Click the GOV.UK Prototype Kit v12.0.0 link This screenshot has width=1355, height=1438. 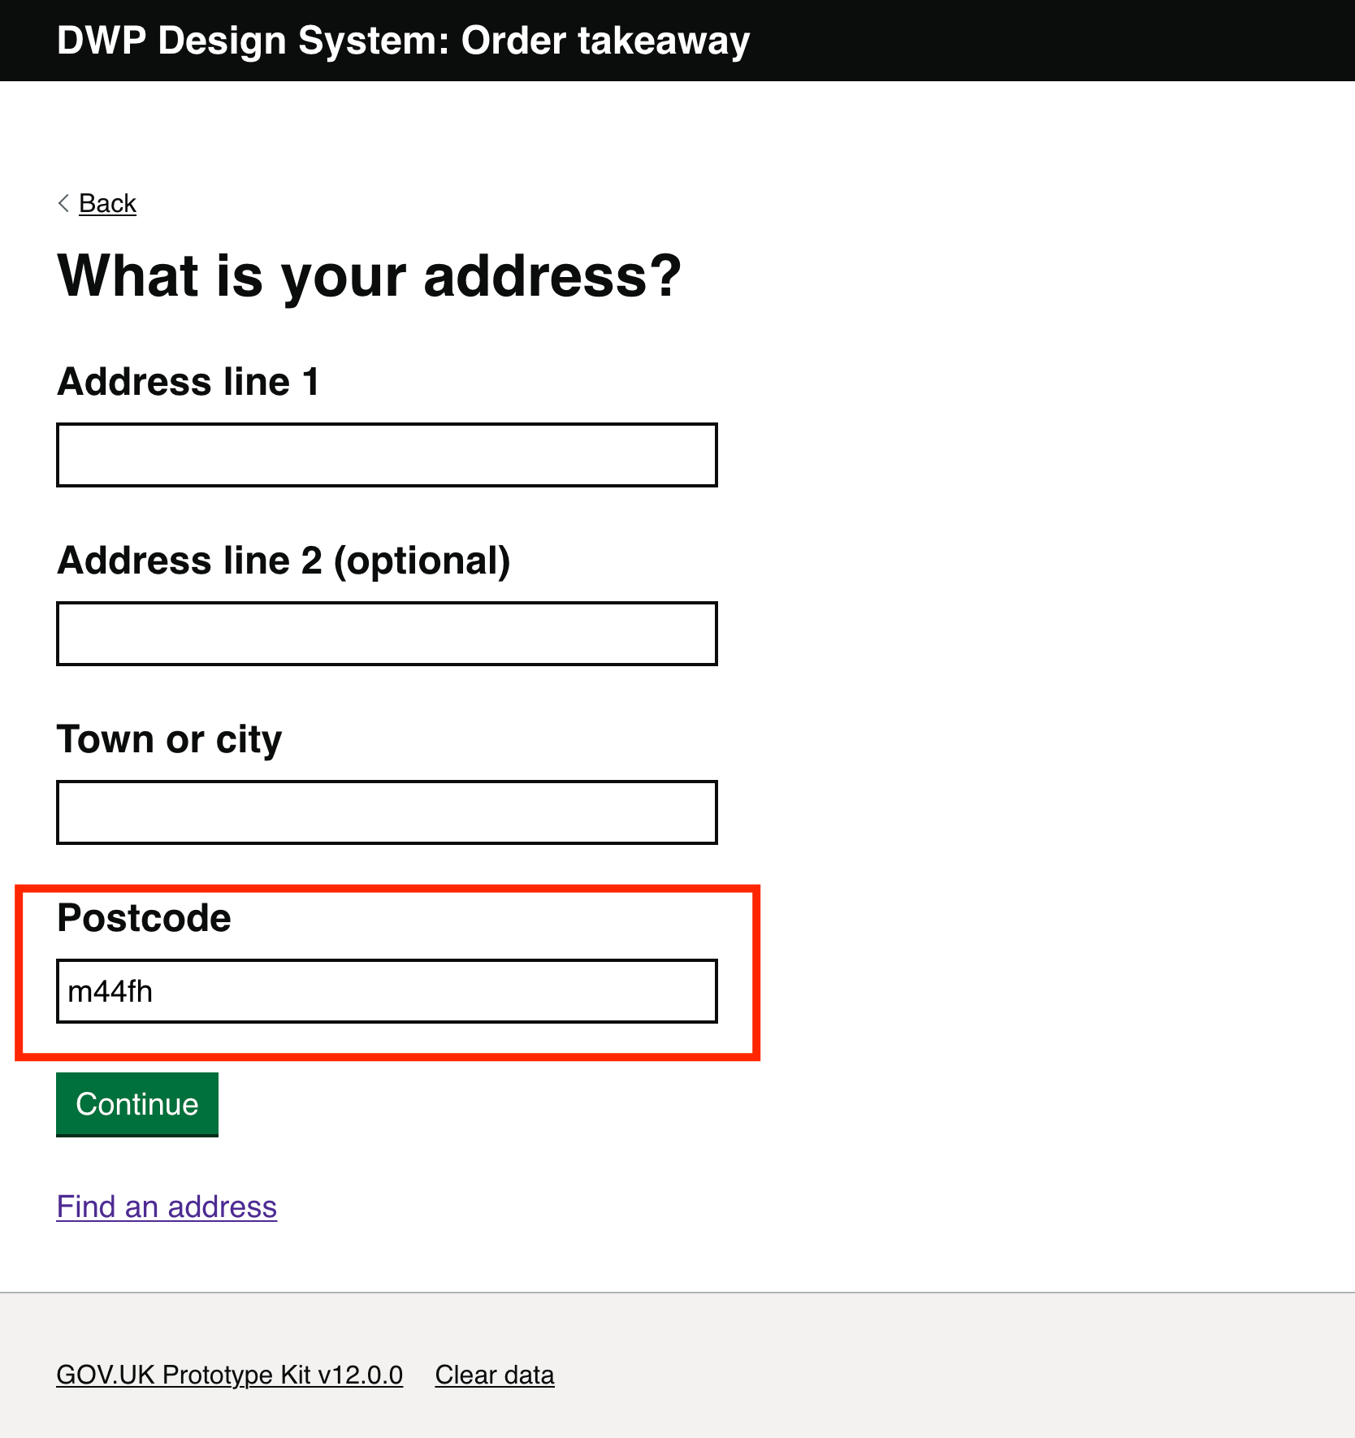(228, 1375)
